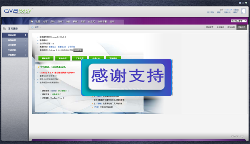Open the 赠送企业空间活动 news item

point(49,79)
